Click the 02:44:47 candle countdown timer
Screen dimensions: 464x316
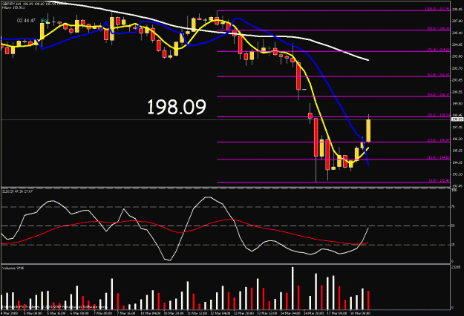pyautogui.click(x=26, y=21)
